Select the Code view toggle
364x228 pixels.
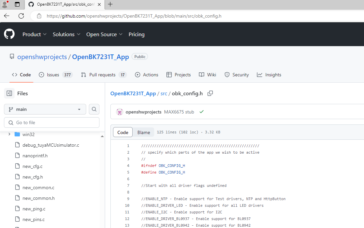point(123,132)
